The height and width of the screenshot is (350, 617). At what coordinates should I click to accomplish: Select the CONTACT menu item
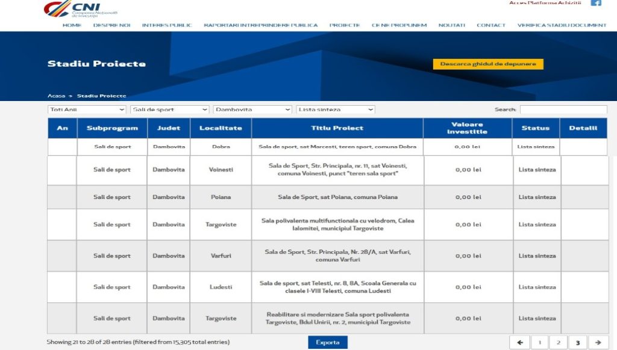[491, 25]
